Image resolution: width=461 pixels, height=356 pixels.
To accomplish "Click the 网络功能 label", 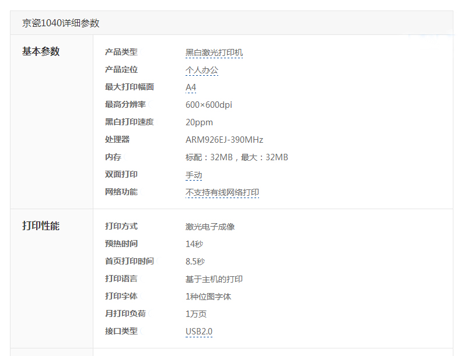I will click(x=121, y=192).
